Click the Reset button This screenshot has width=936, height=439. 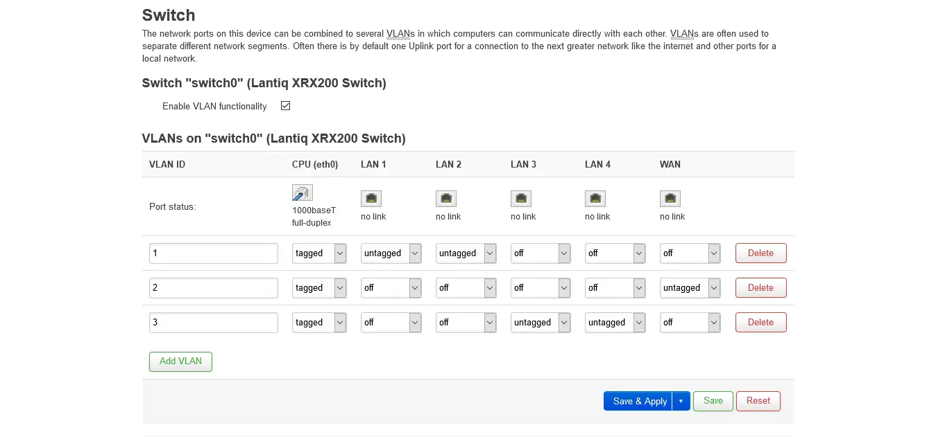pos(758,401)
